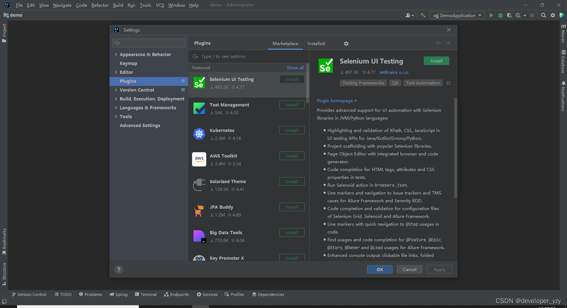Screen dimensions: 567x308
Task: Expand Version Control settings node
Action: (116, 90)
